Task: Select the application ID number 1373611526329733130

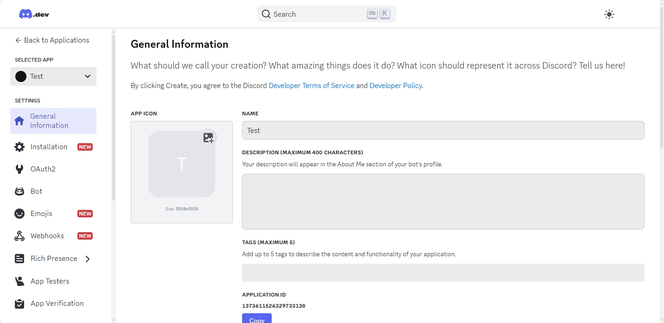Action: [x=274, y=306]
